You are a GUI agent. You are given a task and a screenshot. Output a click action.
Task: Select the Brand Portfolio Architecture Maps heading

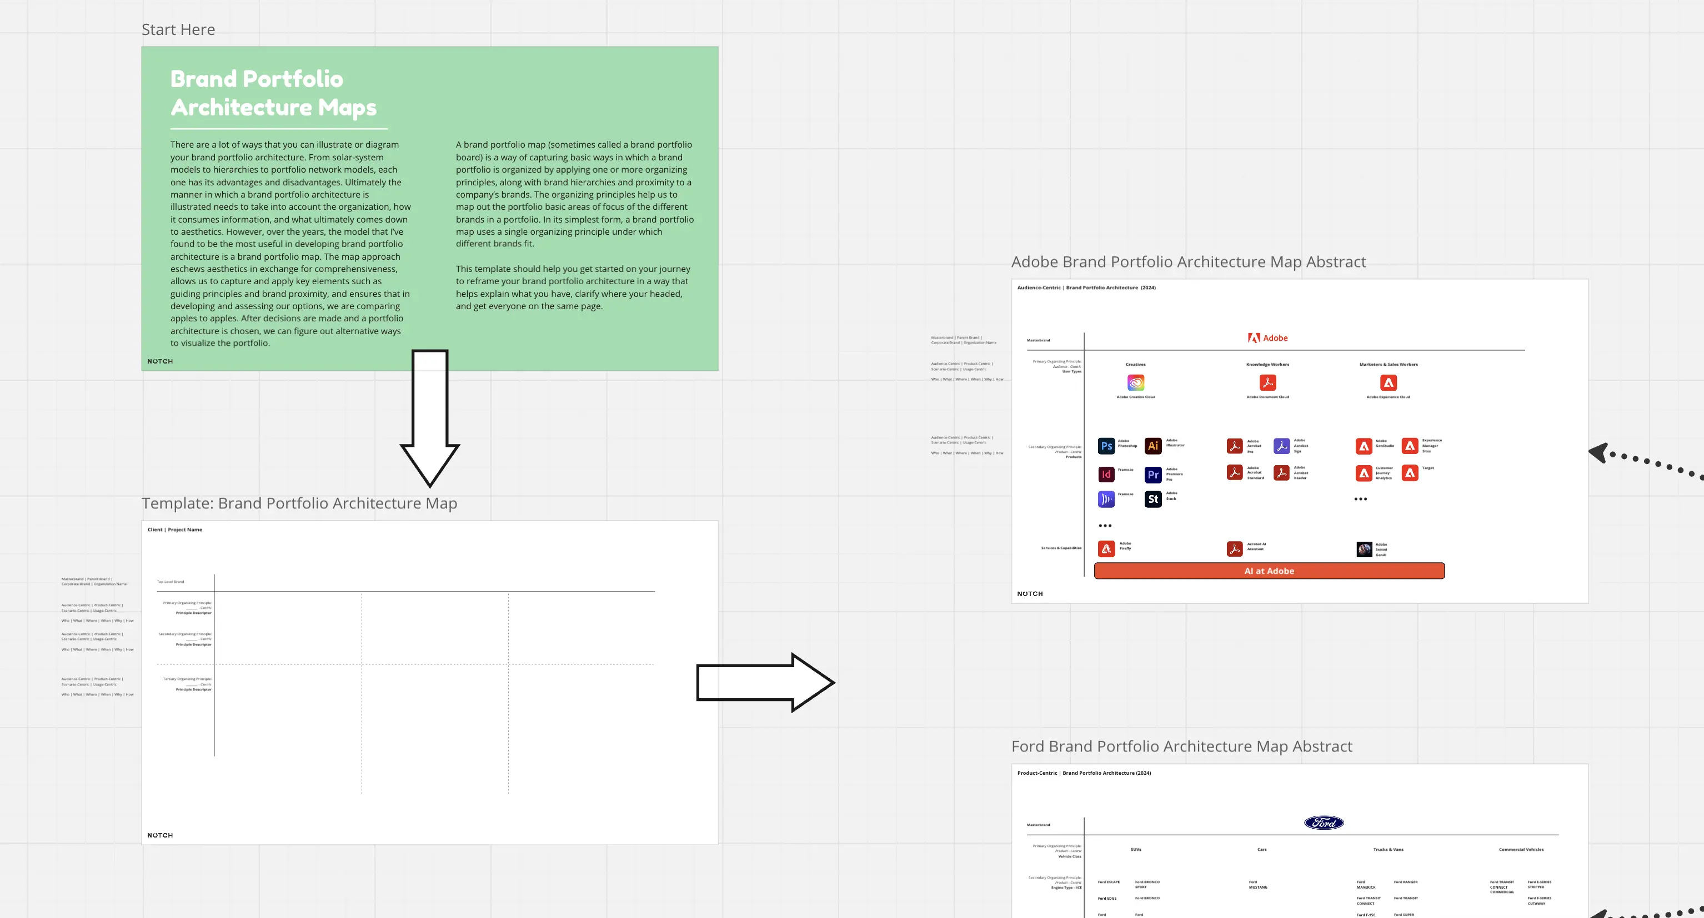click(x=273, y=93)
